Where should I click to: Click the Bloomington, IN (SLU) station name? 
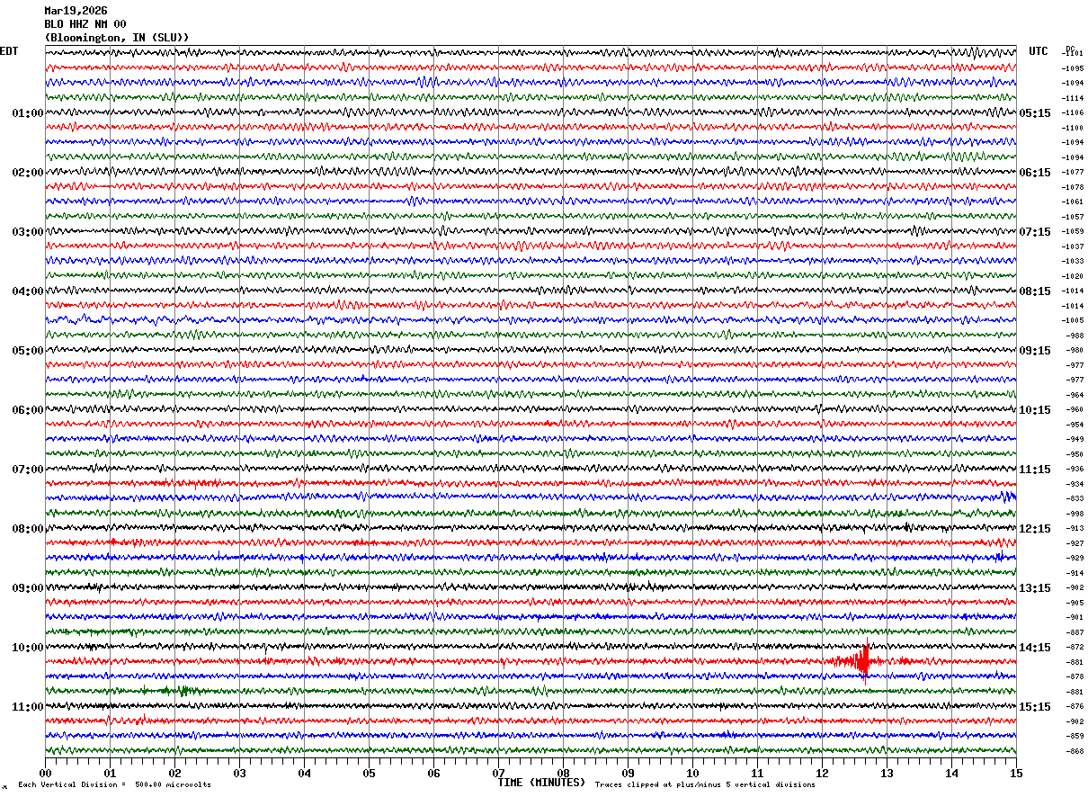[117, 38]
